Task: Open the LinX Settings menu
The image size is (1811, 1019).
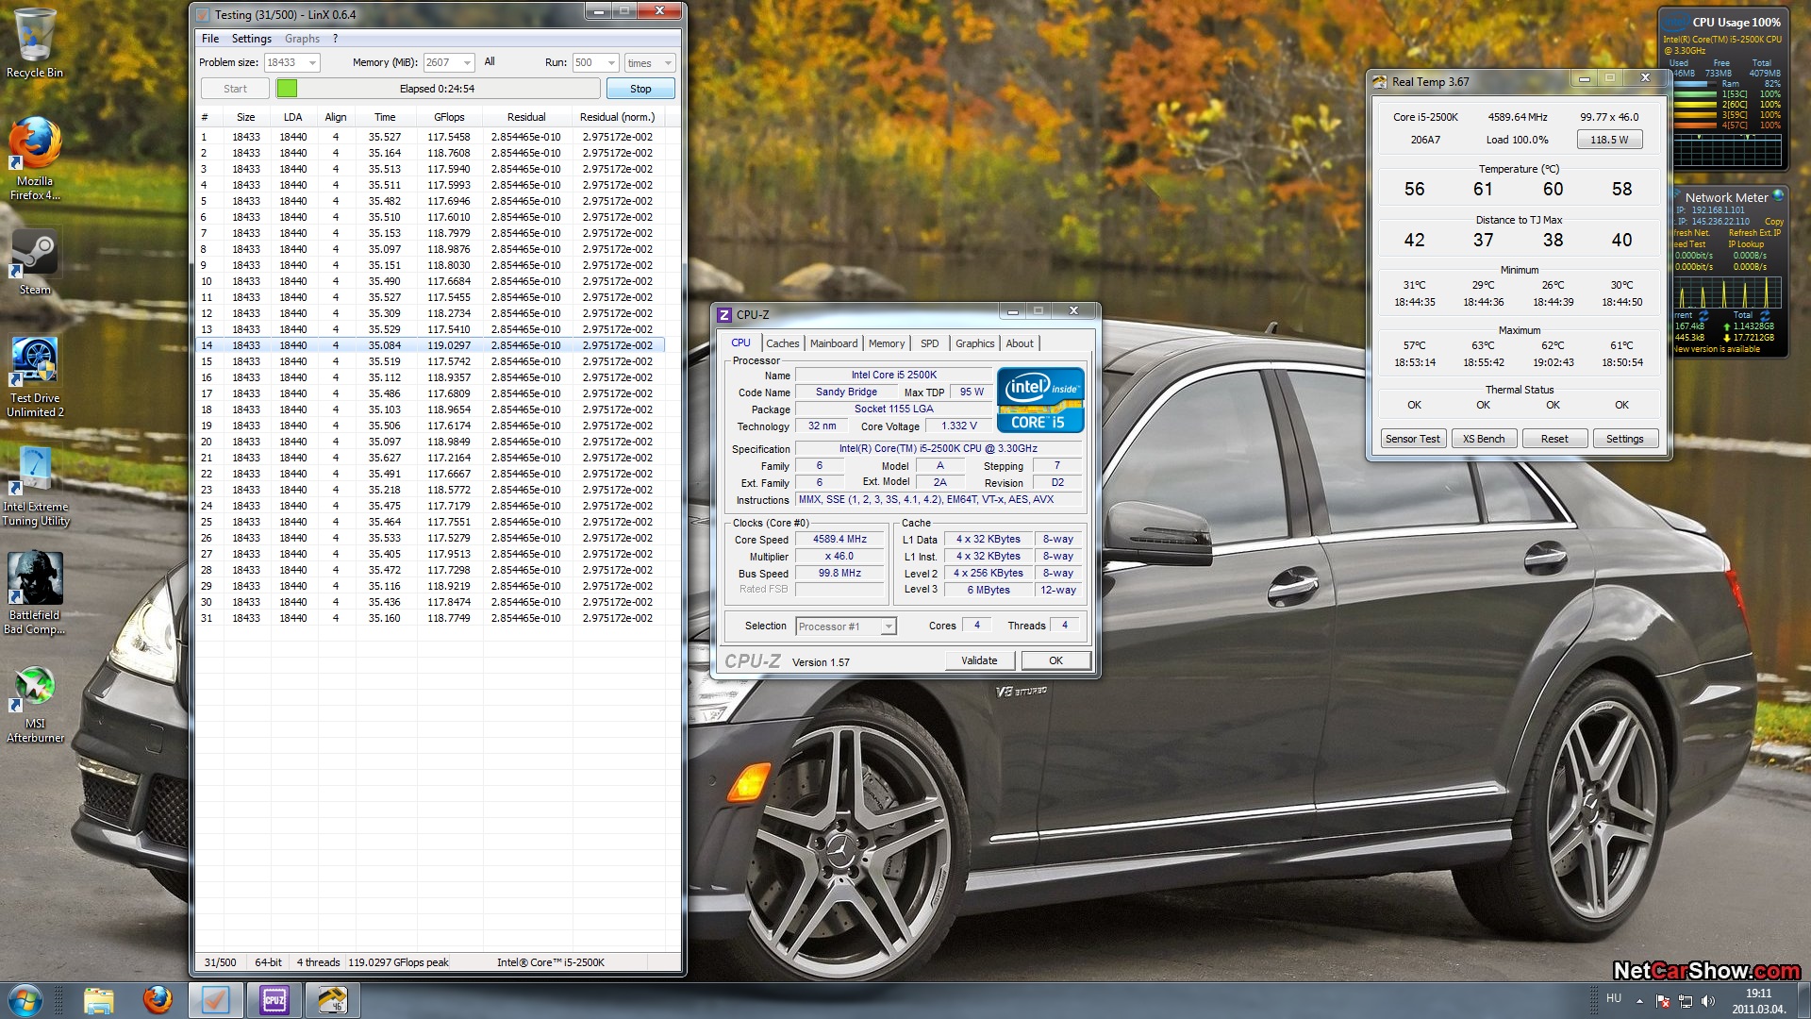Action: (251, 39)
